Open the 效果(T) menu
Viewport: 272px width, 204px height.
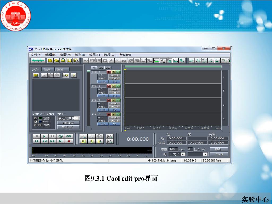pyautogui.click(x=94, y=55)
